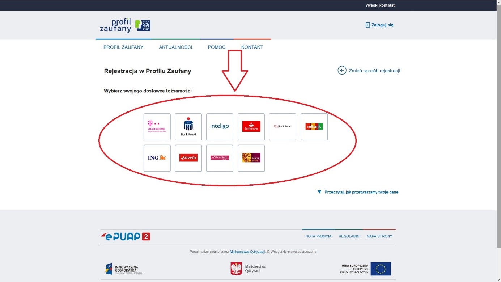Viewport: 501px width, 282px height.
Task: Choose the Bank Pekao tile
Action: [x=283, y=127]
